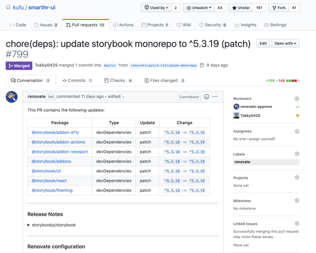View the 43 watchers count
The height and width of the screenshot is (253, 316).
(x=220, y=7)
